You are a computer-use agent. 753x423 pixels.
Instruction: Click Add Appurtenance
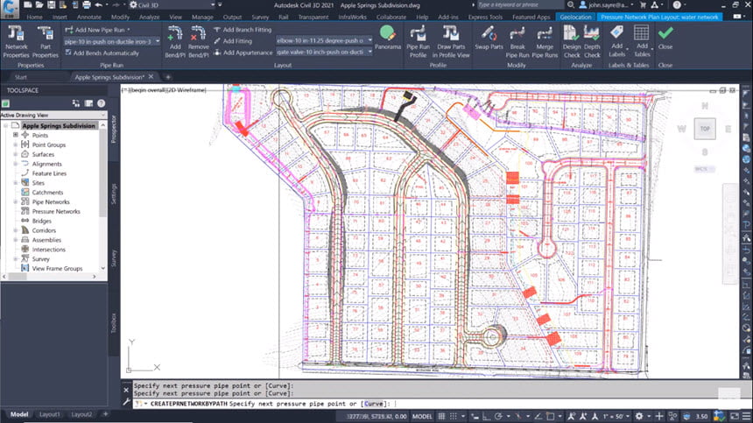(243, 53)
